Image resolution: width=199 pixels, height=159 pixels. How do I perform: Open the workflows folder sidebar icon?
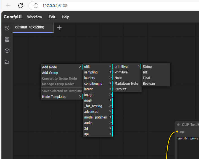click(x=7, y=62)
